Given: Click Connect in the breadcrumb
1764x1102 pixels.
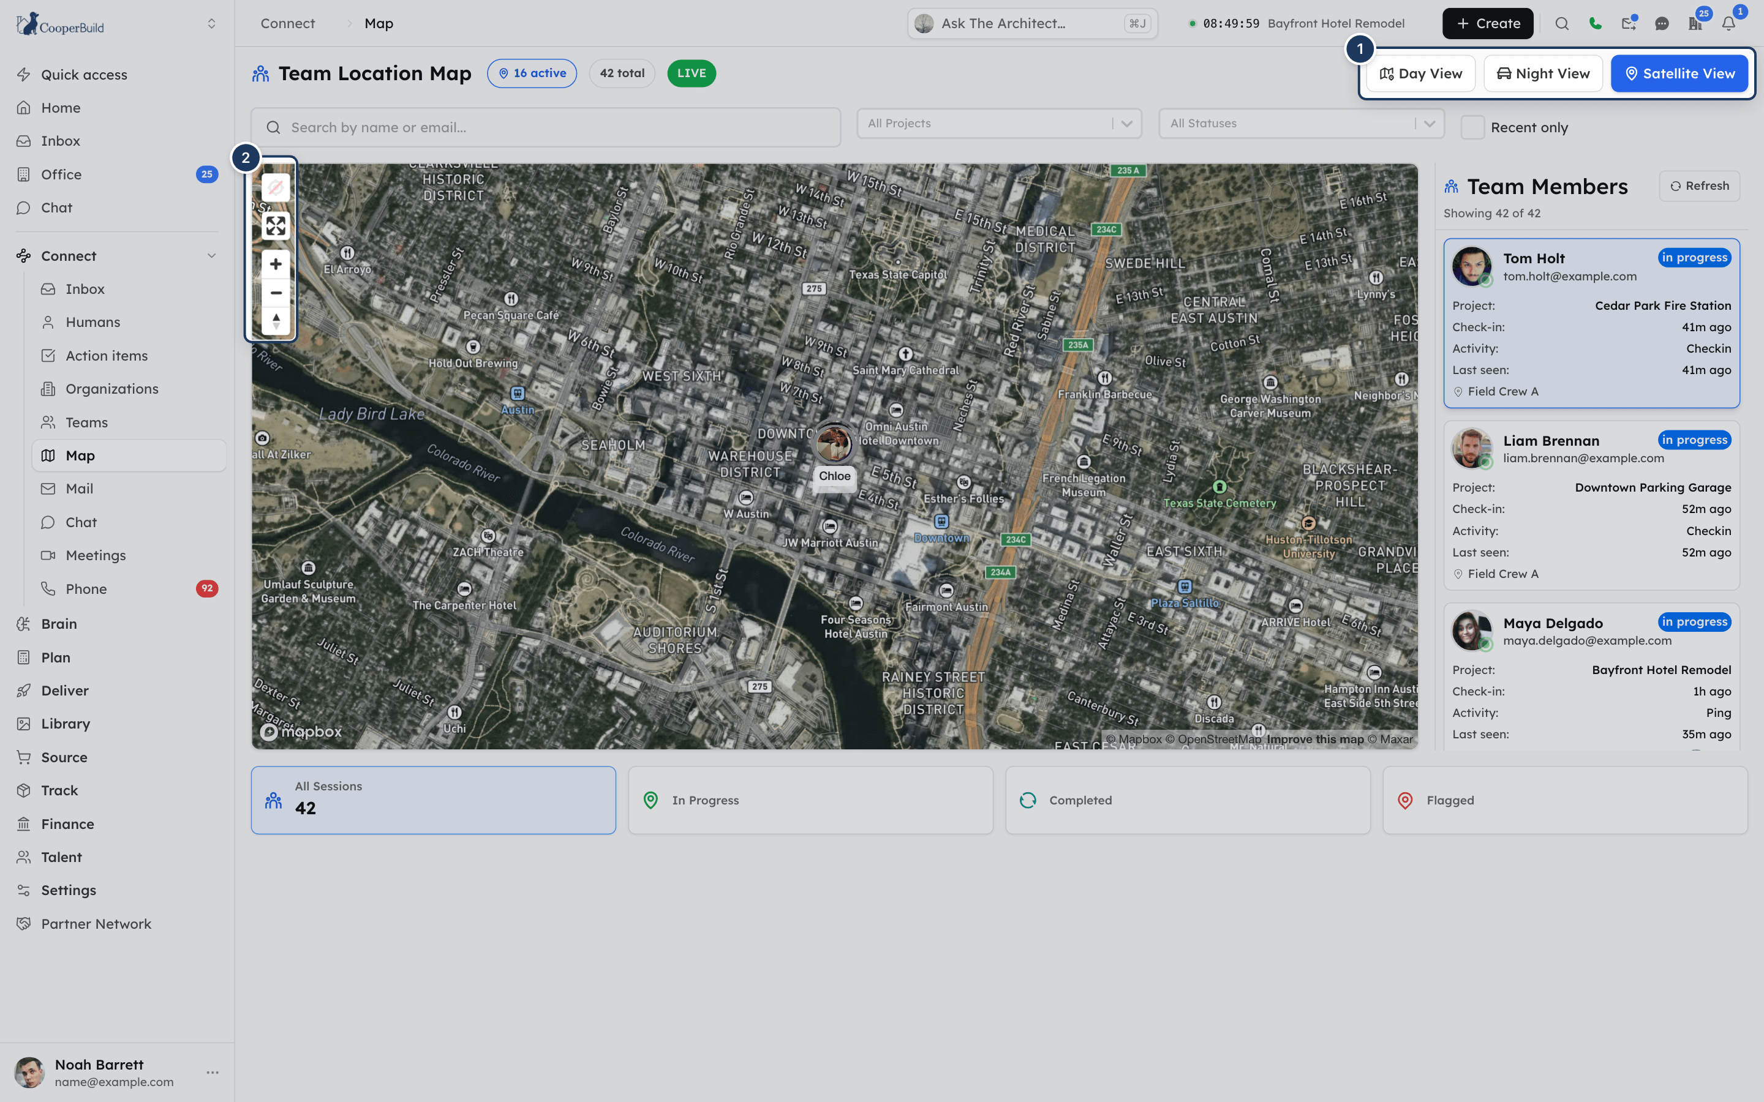Looking at the screenshot, I should (x=288, y=23).
